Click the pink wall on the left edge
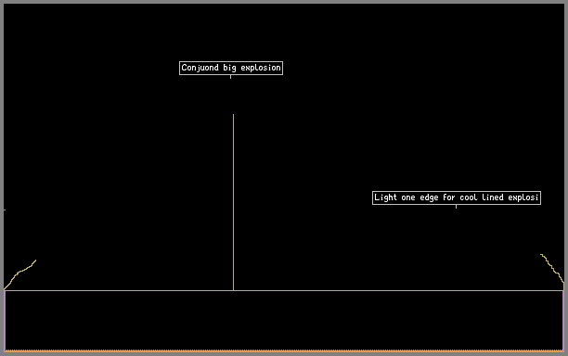 click(5, 321)
